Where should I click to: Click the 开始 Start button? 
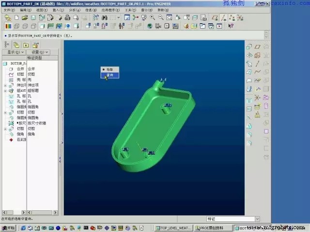9,228
